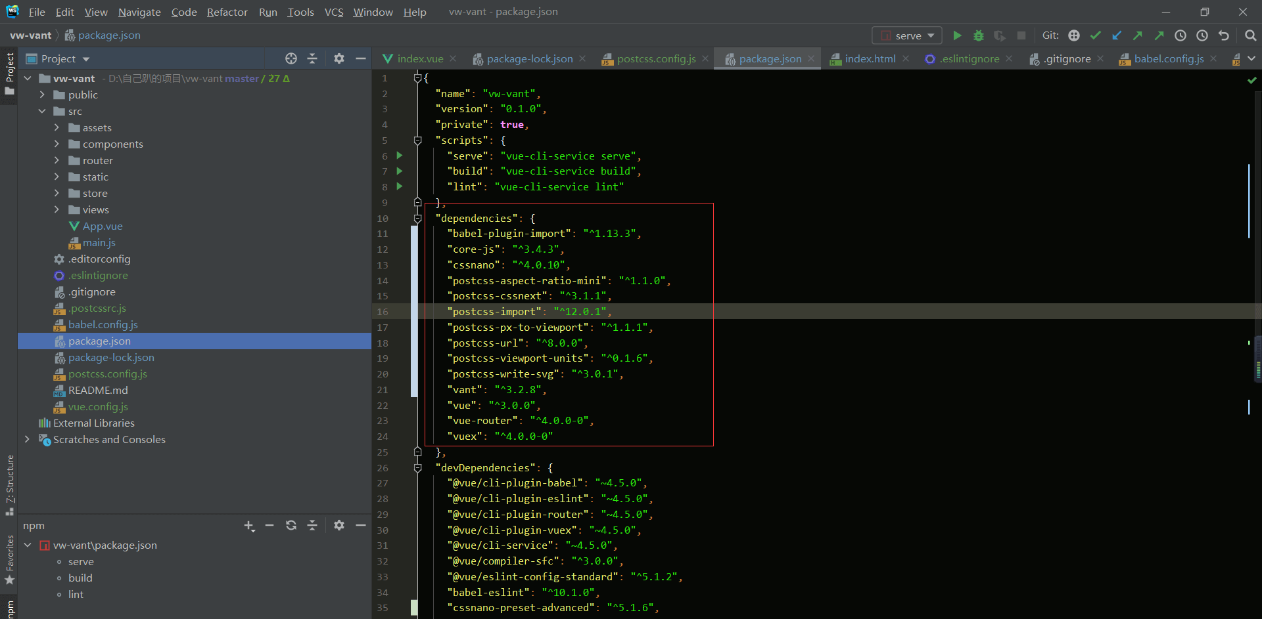Image resolution: width=1262 pixels, height=619 pixels.
Task: Open the VCS menu
Action: point(334,12)
